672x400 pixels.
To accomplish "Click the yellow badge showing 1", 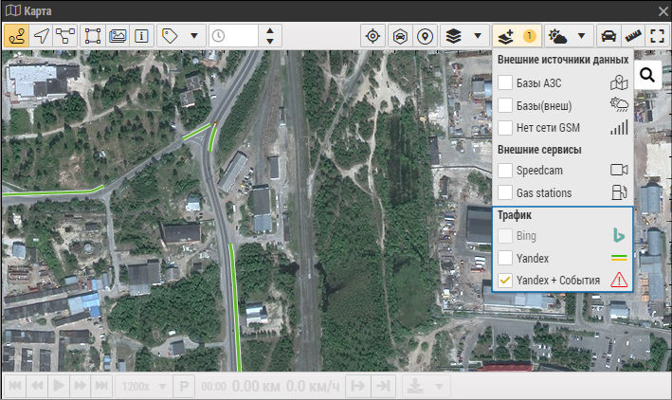I will pos(529,36).
